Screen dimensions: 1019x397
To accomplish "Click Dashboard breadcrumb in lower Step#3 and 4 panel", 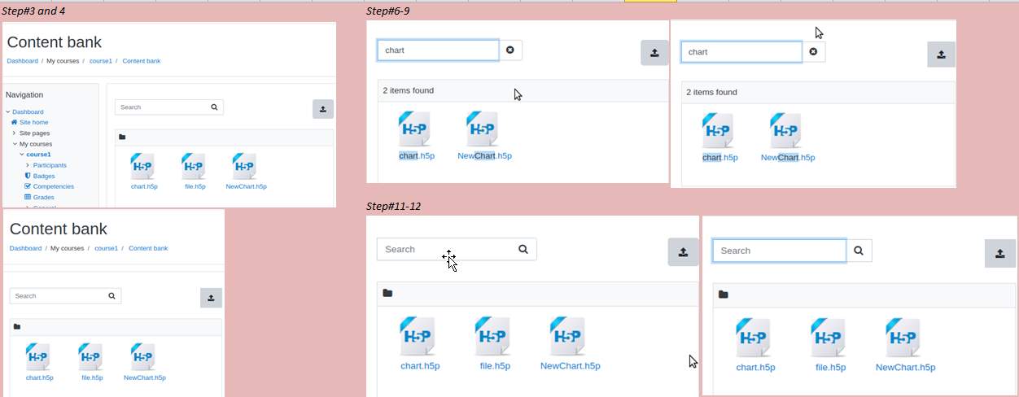I will pos(25,248).
